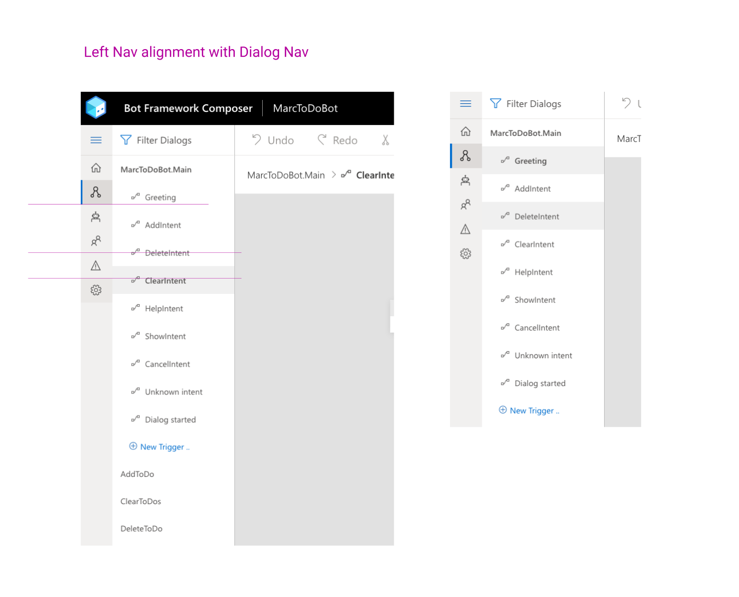This screenshot has height=597, width=739.
Task: Open the Test Bot robot icon
Action: pos(96,217)
